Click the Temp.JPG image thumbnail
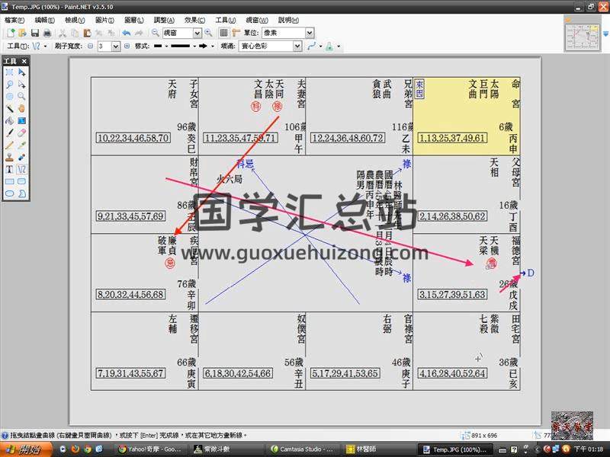Screen dimensions: 610x457 pyautogui.click(x=583, y=37)
